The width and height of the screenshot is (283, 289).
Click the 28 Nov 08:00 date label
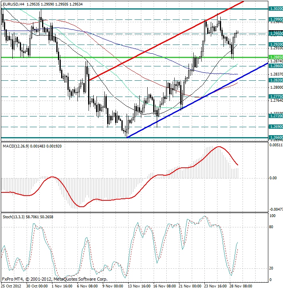click(x=241, y=286)
